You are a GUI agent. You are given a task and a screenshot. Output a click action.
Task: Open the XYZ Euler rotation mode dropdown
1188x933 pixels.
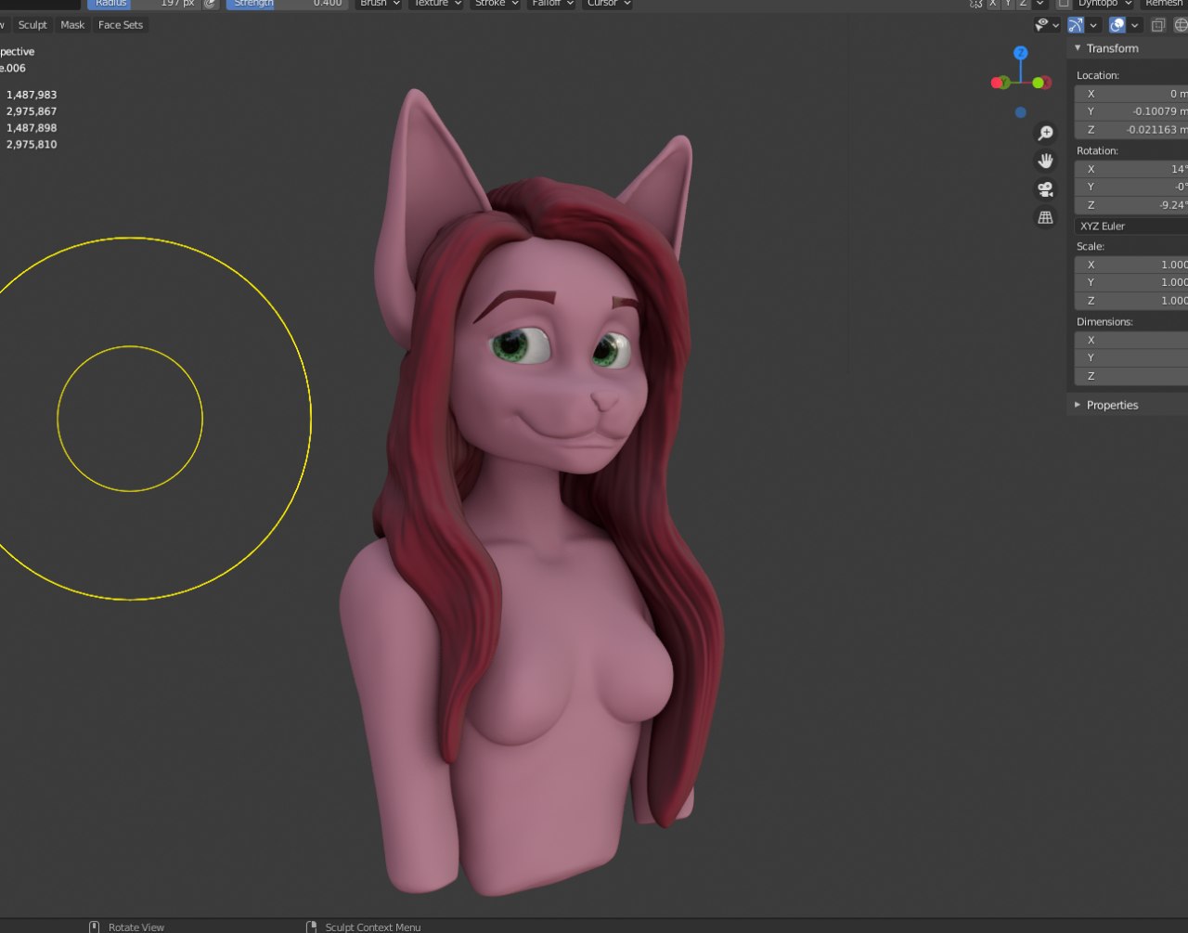[x=1131, y=226]
